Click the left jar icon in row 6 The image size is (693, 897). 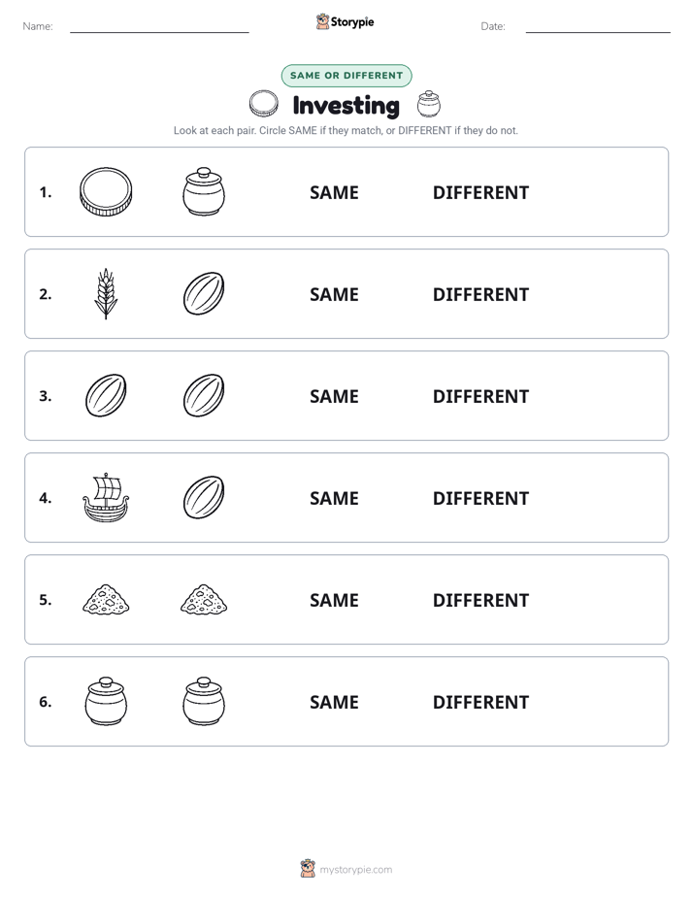pos(106,701)
